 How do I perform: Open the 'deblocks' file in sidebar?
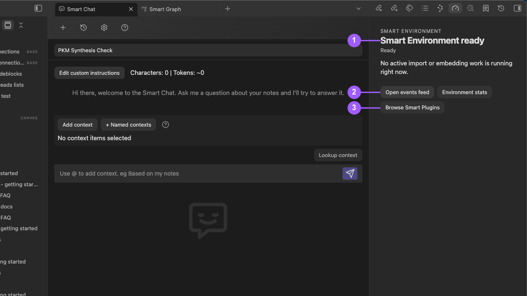(11, 74)
